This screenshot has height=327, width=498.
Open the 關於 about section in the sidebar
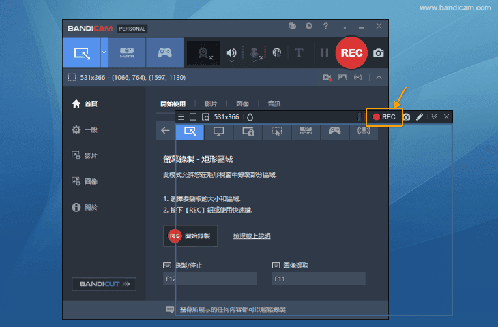[x=85, y=207]
